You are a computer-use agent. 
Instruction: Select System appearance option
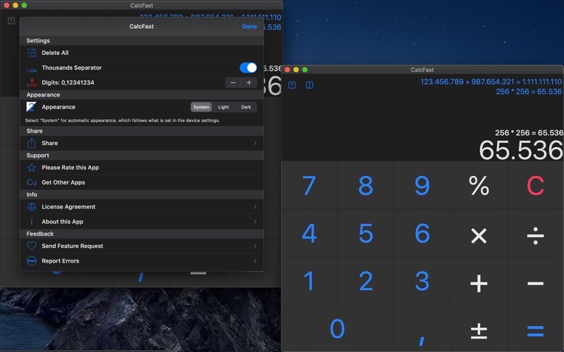tap(201, 107)
